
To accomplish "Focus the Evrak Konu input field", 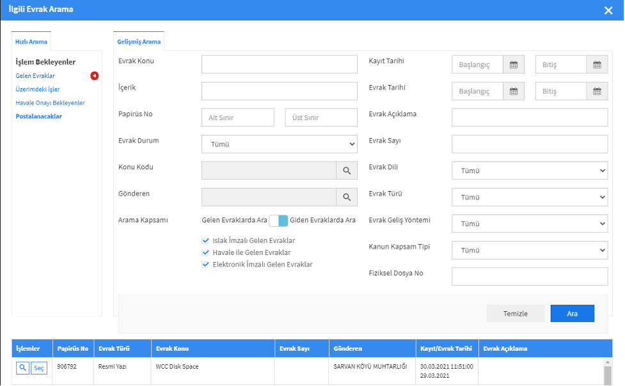I will click(x=280, y=65).
